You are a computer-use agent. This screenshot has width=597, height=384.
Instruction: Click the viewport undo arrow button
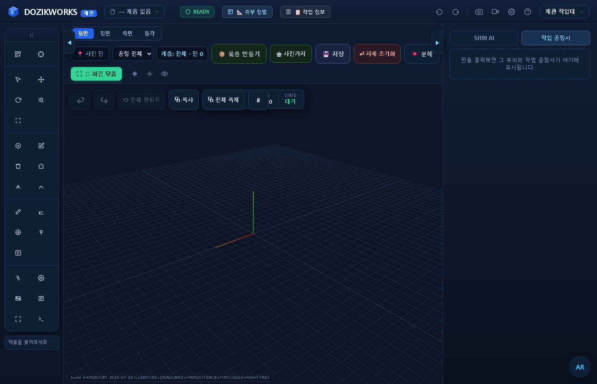[80, 100]
